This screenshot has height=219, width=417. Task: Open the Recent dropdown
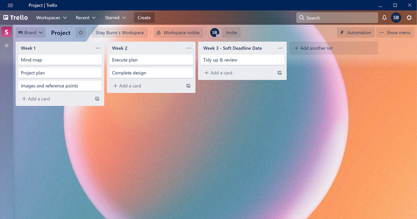[85, 18]
